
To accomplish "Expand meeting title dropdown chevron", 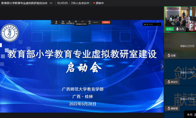I will 51,3.
